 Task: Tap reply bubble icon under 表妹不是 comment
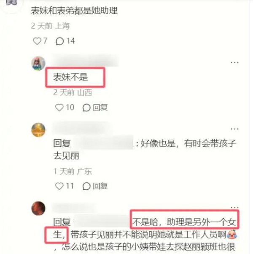[86, 108]
